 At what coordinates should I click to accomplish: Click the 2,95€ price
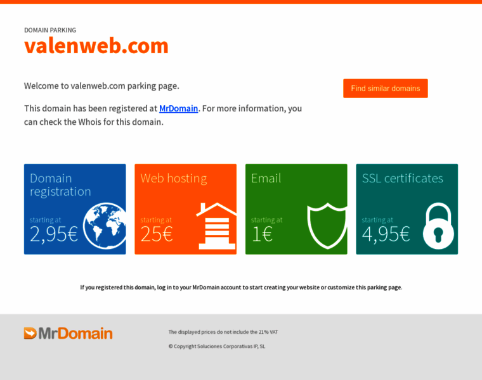click(54, 234)
